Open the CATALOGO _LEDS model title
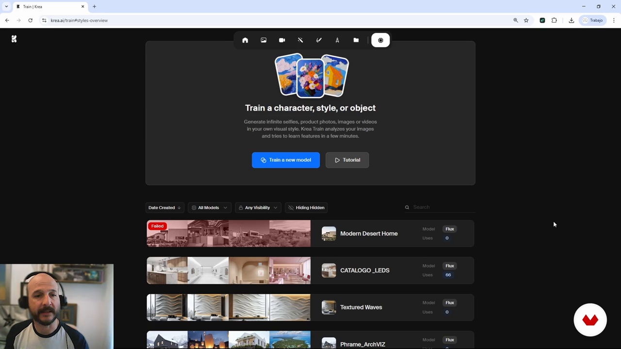The width and height of the screenshot is (621, 349). [x=365, y=270]
